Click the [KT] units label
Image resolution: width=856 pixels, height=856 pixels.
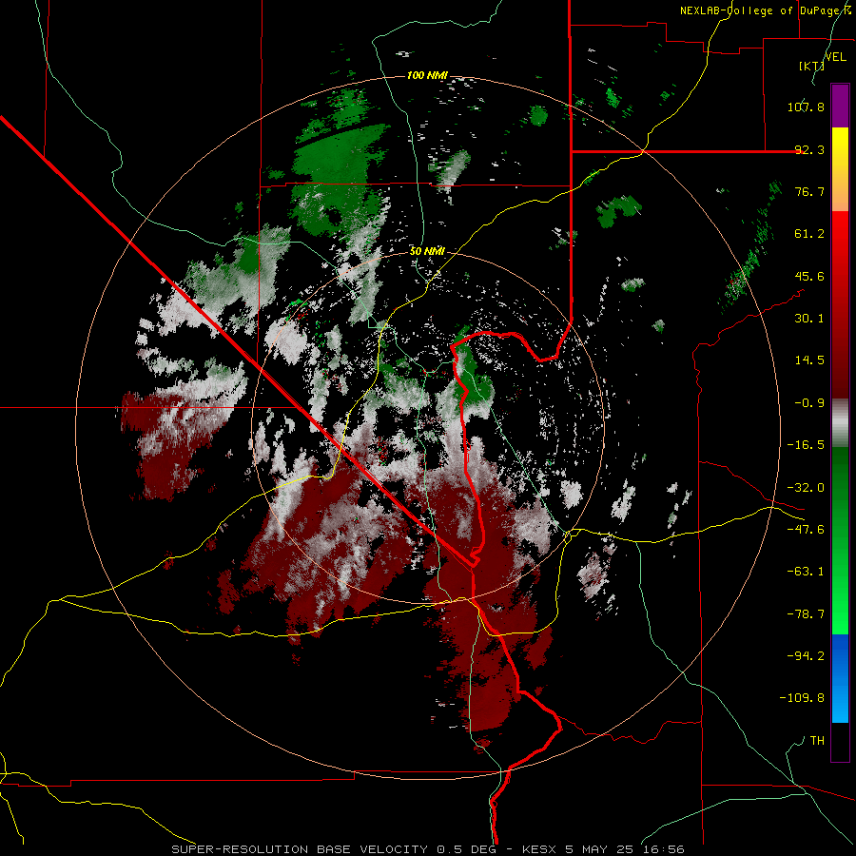(x=811, y=66)
